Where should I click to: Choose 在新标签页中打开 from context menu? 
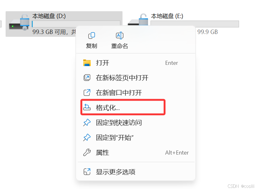(x=136, y=78)
